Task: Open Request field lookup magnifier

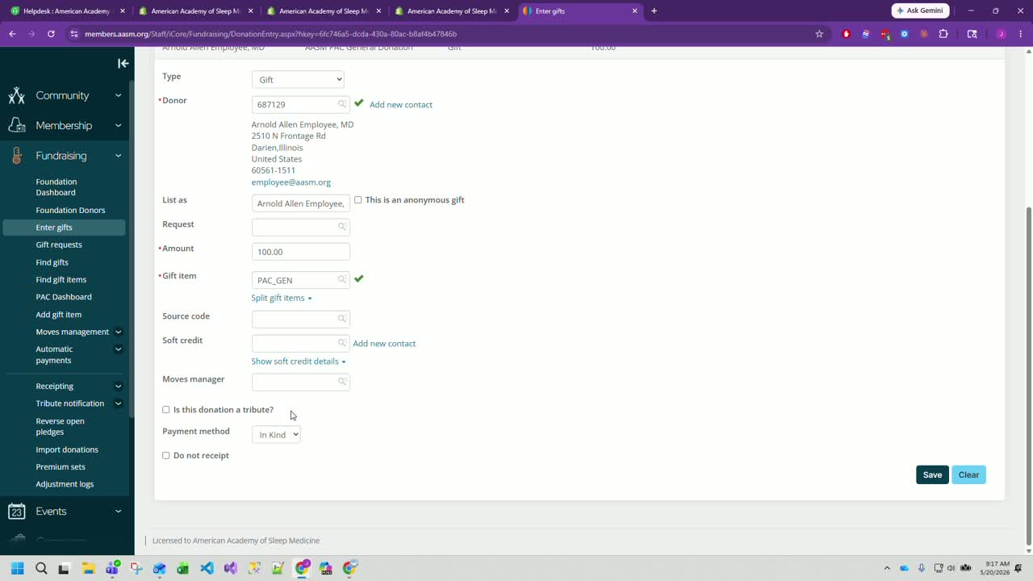Action: (x=342, y=227)
